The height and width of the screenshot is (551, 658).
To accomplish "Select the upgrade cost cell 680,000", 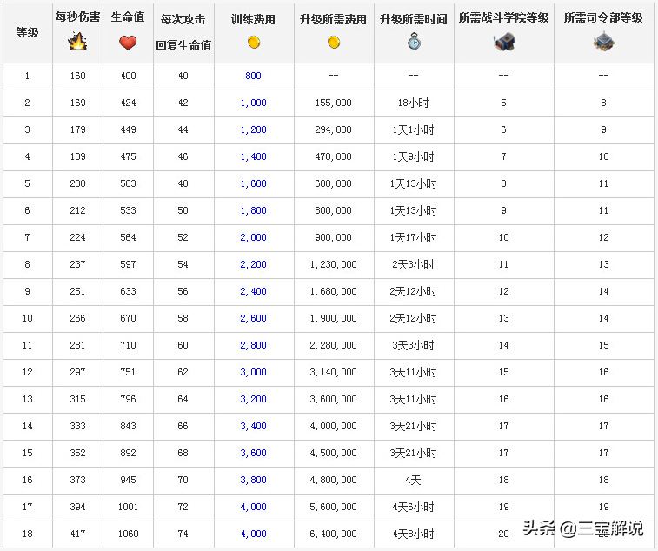I will (334, 183).
